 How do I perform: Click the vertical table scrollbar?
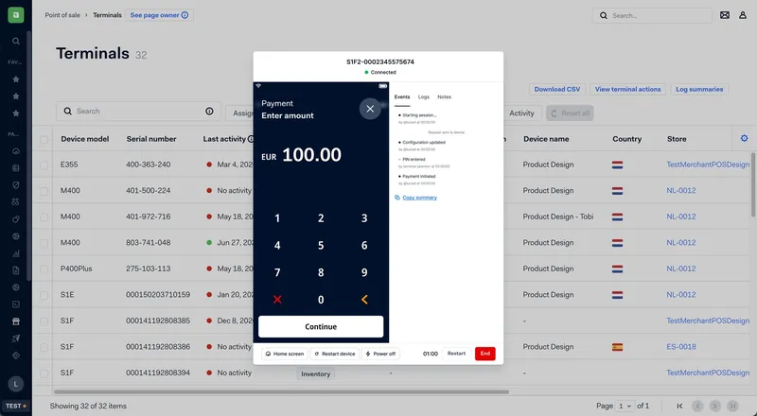[753, 184]
